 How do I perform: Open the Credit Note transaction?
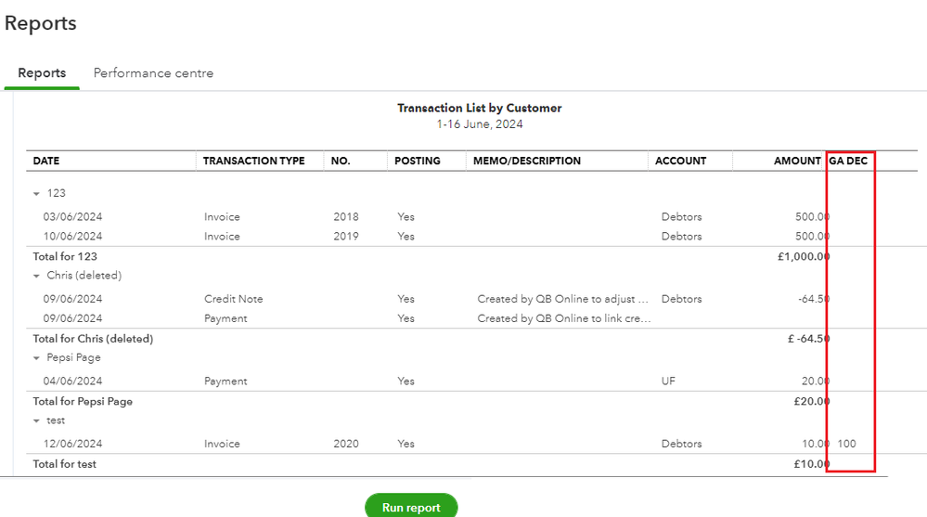(x=233, y=299)
